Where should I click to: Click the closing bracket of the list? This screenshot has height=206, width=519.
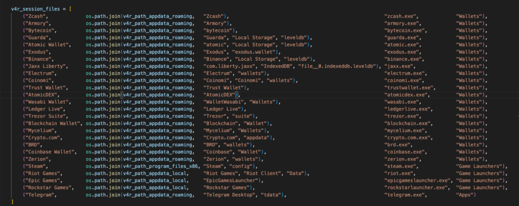(12, 201)
